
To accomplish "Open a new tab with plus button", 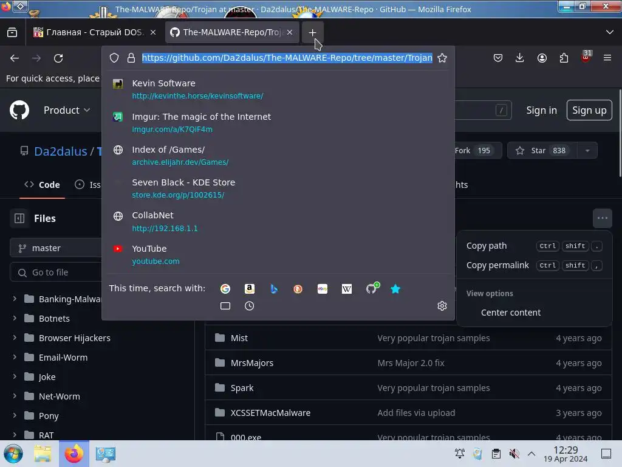I will tap(312, 32).
